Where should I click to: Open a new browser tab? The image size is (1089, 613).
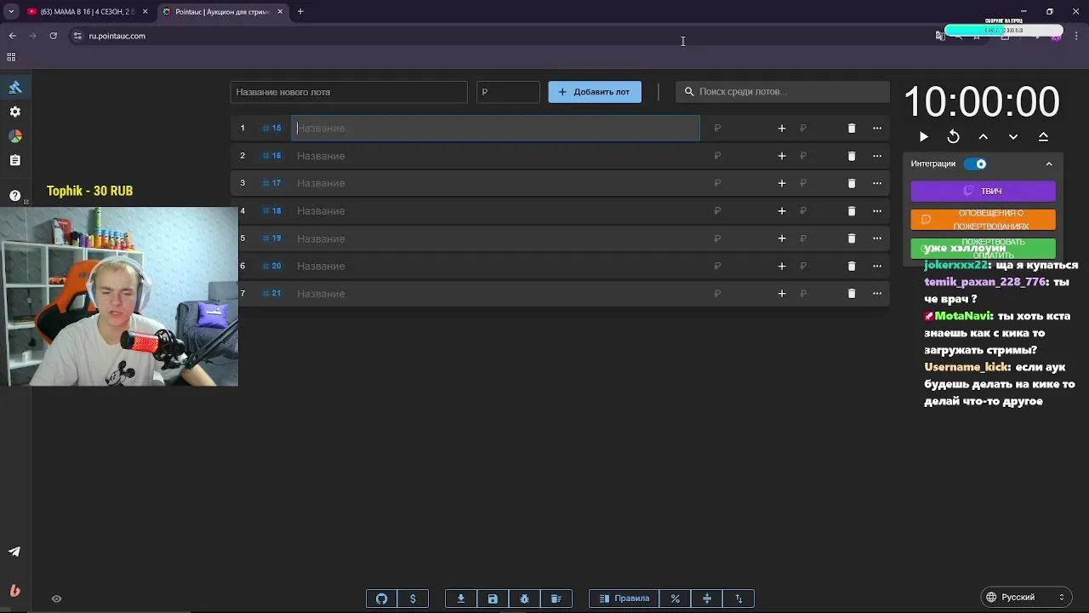(x=300, y=12)
